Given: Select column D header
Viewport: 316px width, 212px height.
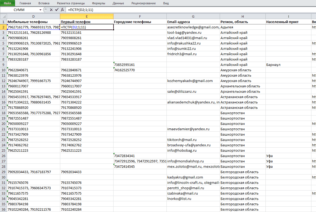Looking at the screenshot, I should click(x=33, y=16).
